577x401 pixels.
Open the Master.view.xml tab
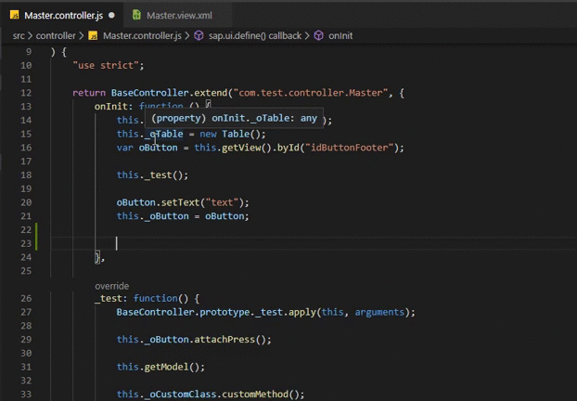pyautogui.click(x=179, y=16)
